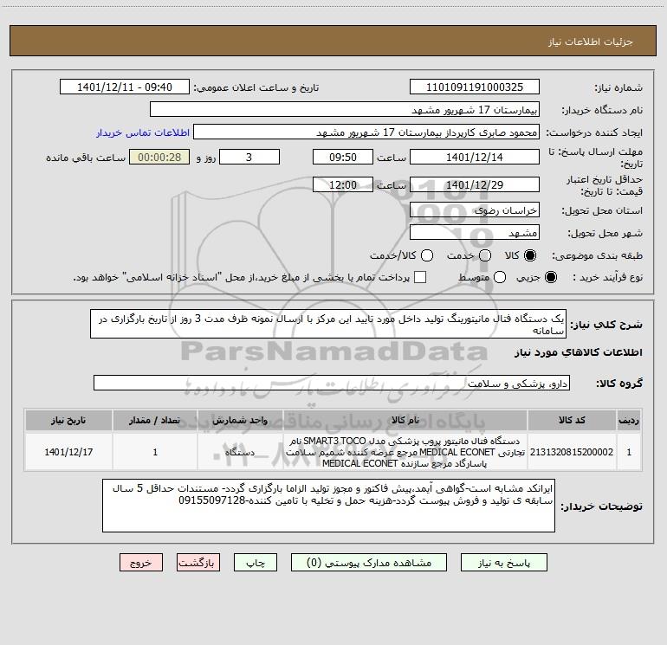Click the announcement date field 1401/12/11 - 09:40
The image size is (667, 645).
125,87
